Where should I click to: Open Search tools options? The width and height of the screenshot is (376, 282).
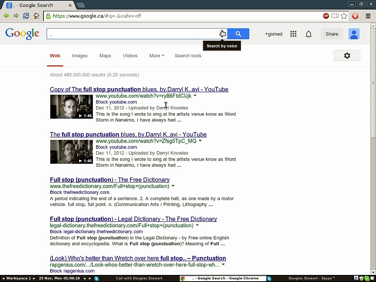pyautogui.click(x=188, y=56)
